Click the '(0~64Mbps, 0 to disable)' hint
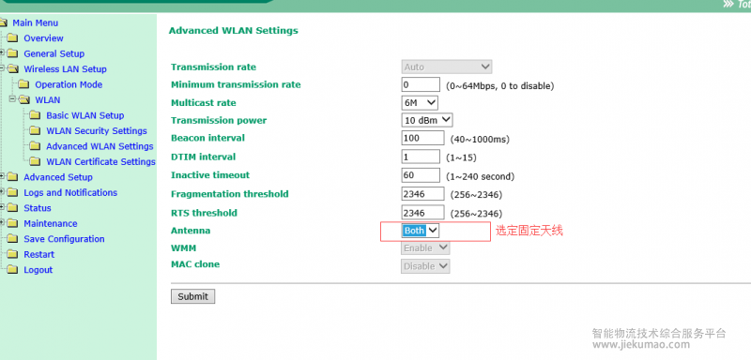Image resolution: width=751 pixels, height=360 pixels. click(x=500, y=86)
